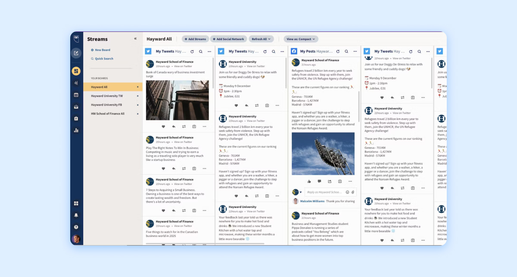Comment on the Facebook refugees post
The height and width of the screenshot is (277, 517).
pyautogui.click(x=319, y=182)
